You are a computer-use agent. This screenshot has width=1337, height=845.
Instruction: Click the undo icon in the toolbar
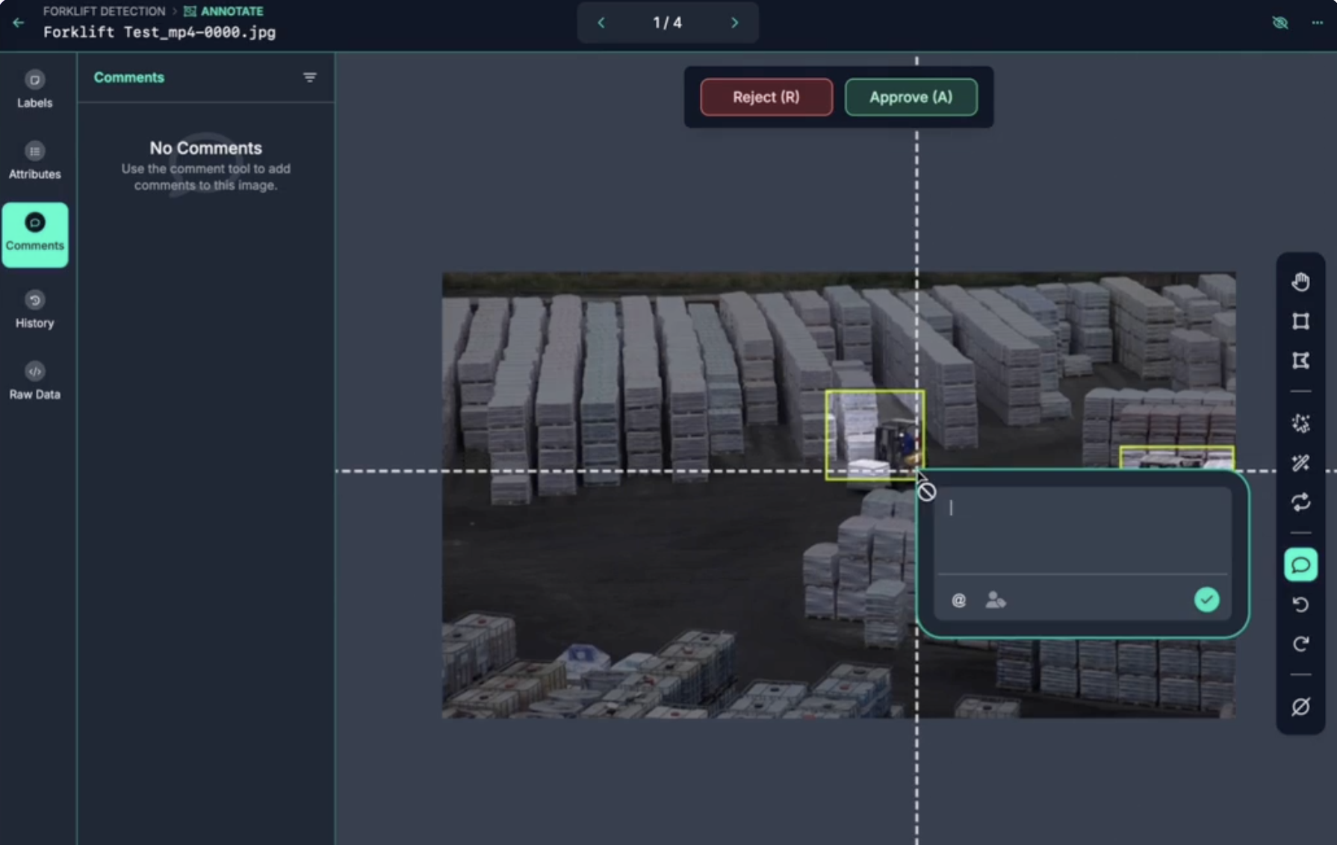point(1300,605)
